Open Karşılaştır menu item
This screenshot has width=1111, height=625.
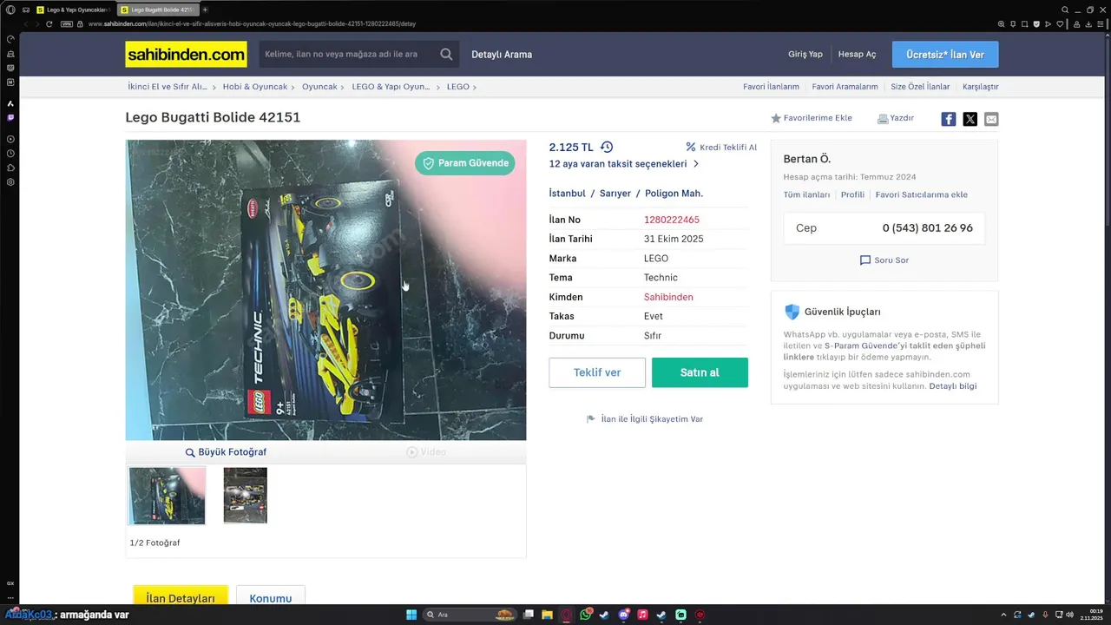click(981, 87)
